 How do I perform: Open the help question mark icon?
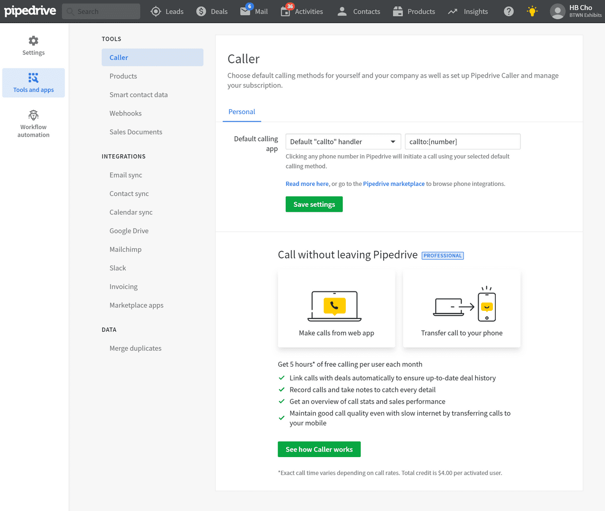pos(509,11)
